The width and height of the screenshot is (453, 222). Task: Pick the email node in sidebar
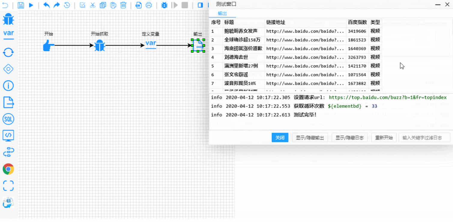8,203
